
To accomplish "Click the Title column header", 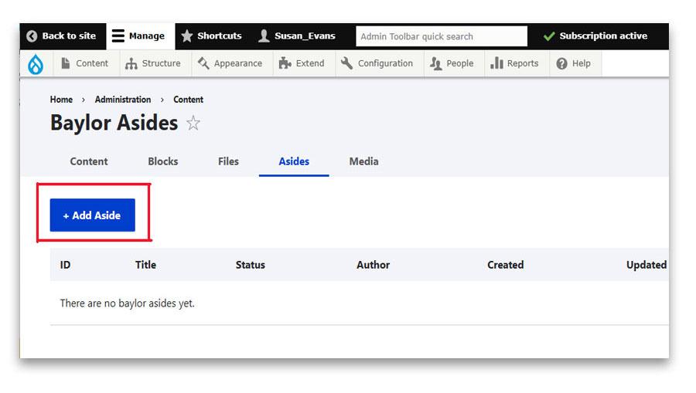I will pos(145,265).
